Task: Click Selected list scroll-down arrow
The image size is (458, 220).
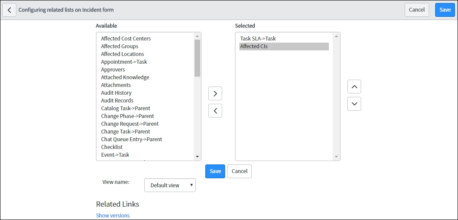Action: click(x=337, y=157)
